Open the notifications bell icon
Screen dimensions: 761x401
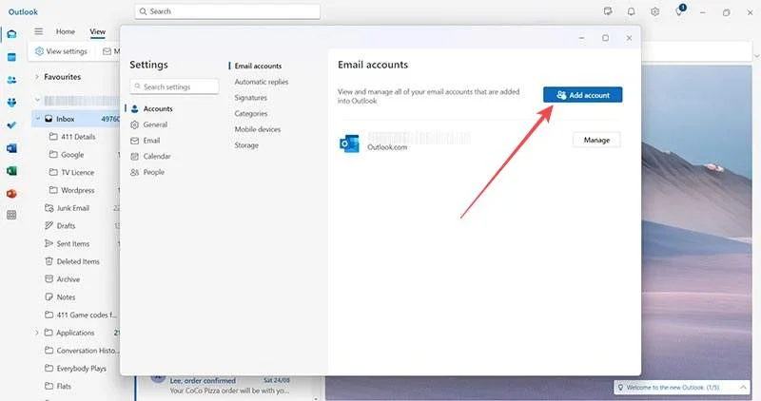[631, 11]
